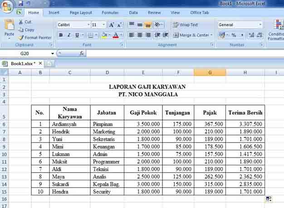Open the Office Tab ribbon tab
The width and height of the screenshot is (284, 208).
[x=200, y=13]
